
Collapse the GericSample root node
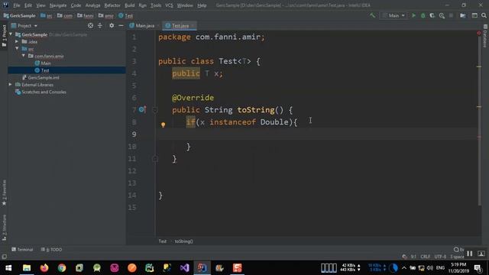[x=11, y=34]
